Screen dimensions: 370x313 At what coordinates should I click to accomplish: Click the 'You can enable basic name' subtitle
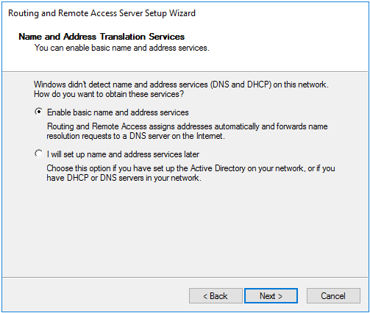tap(122, 48)
